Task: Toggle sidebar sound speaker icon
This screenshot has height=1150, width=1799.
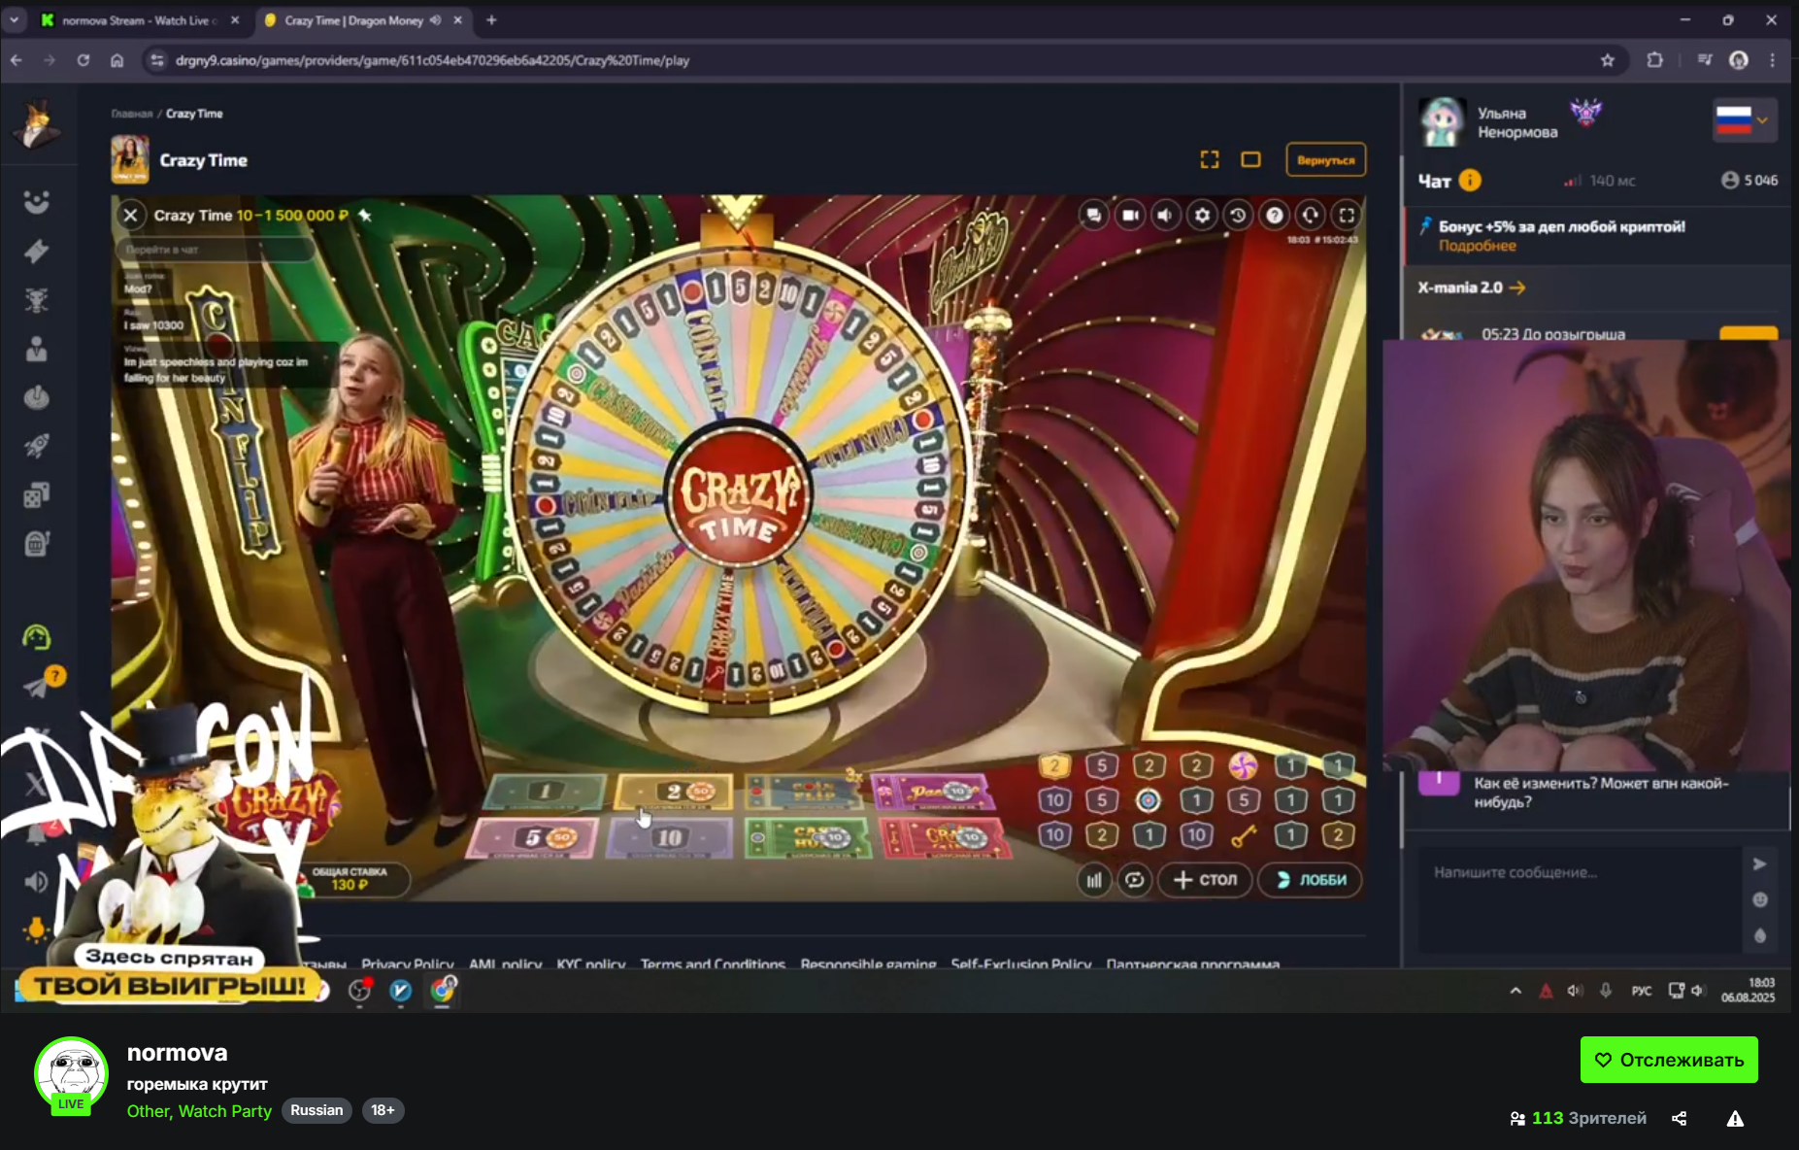Action: 37,882
